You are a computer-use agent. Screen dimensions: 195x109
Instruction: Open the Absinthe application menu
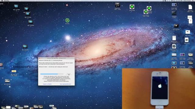click(x=7, y=1)
